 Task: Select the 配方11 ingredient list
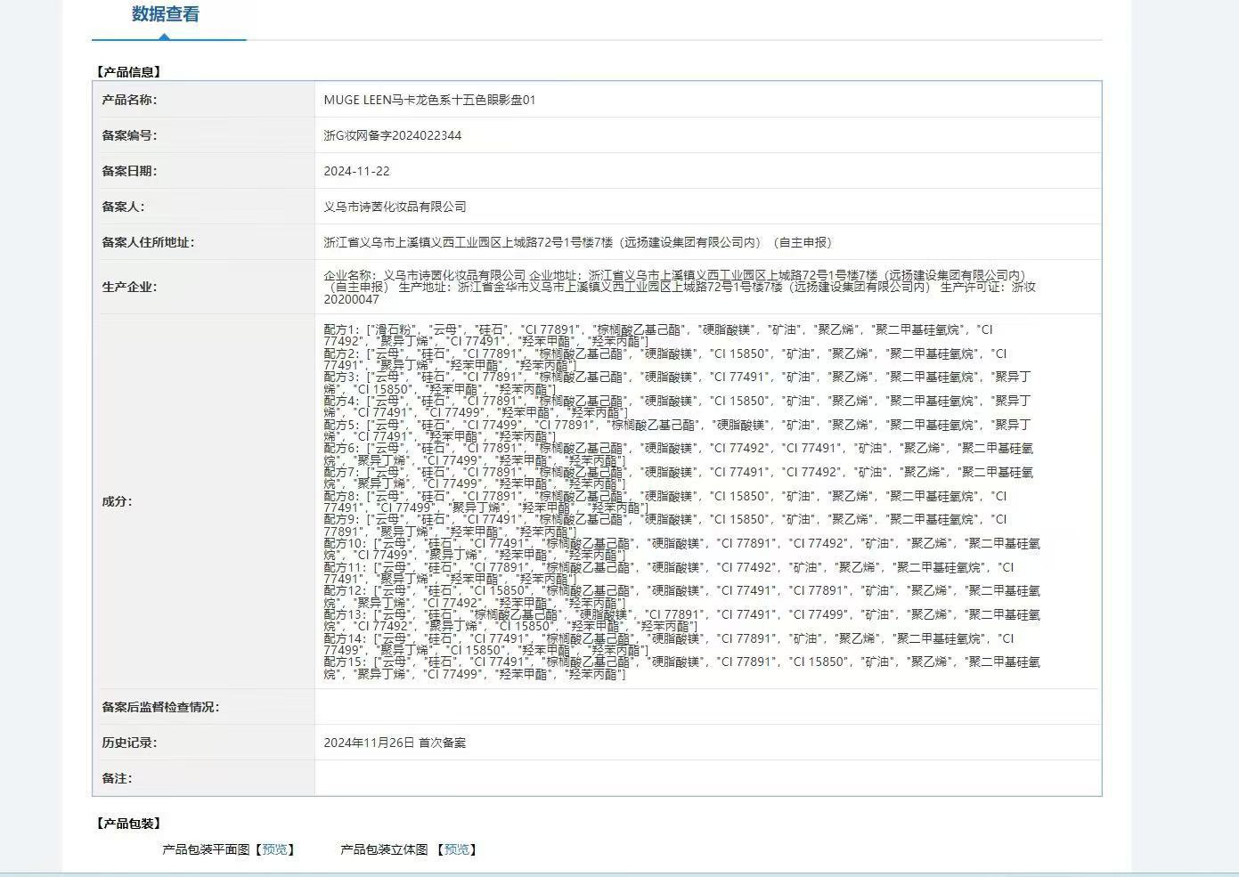click(x=669, y=573)
